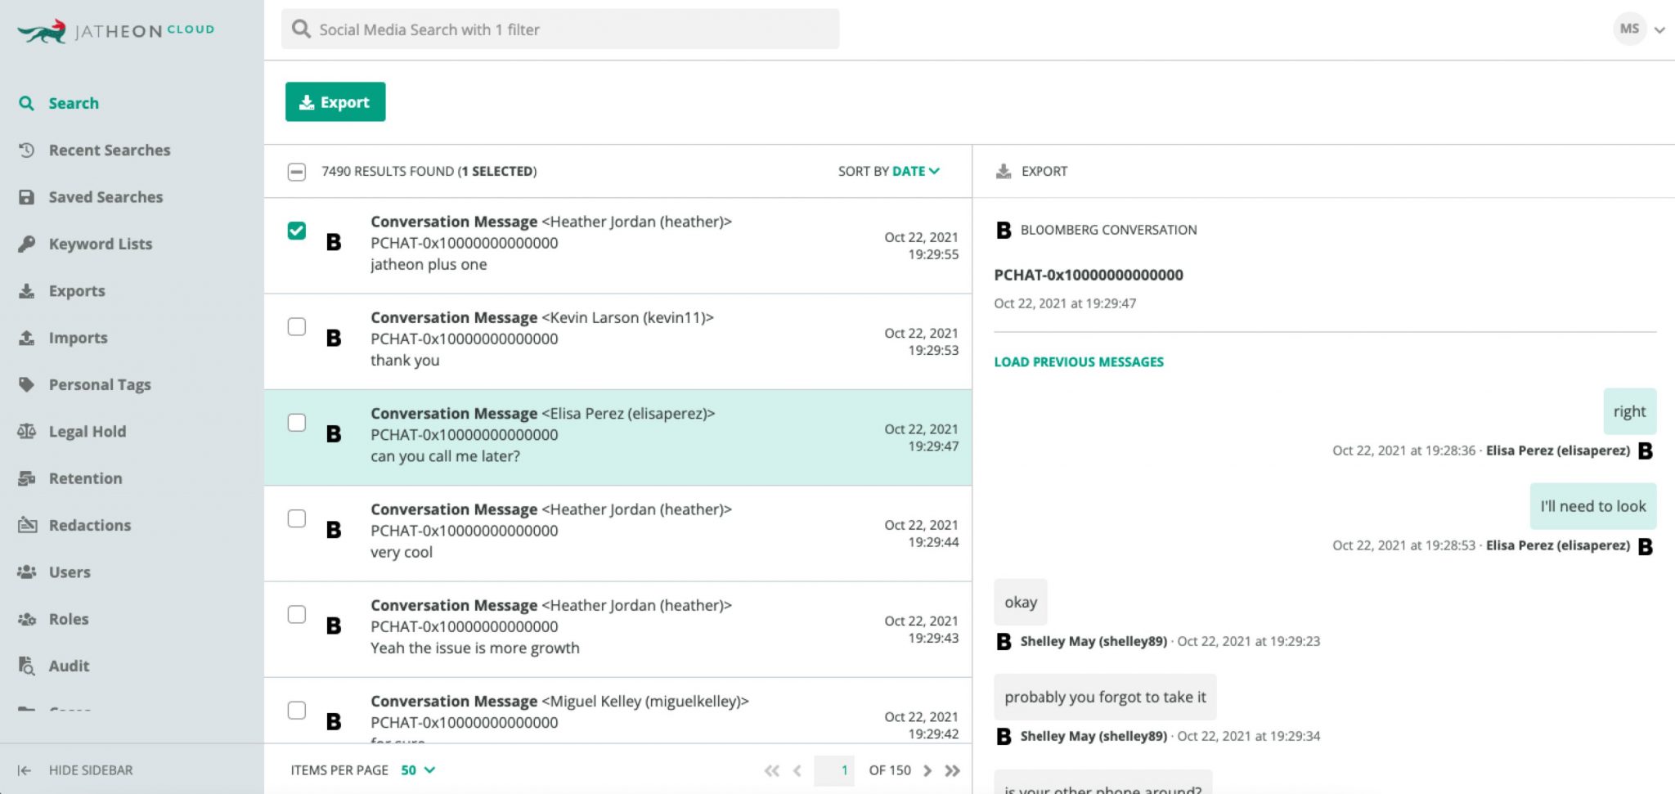1675x794 pixels.
Task: Open Users from the sidebar
Action: [70, 572]
